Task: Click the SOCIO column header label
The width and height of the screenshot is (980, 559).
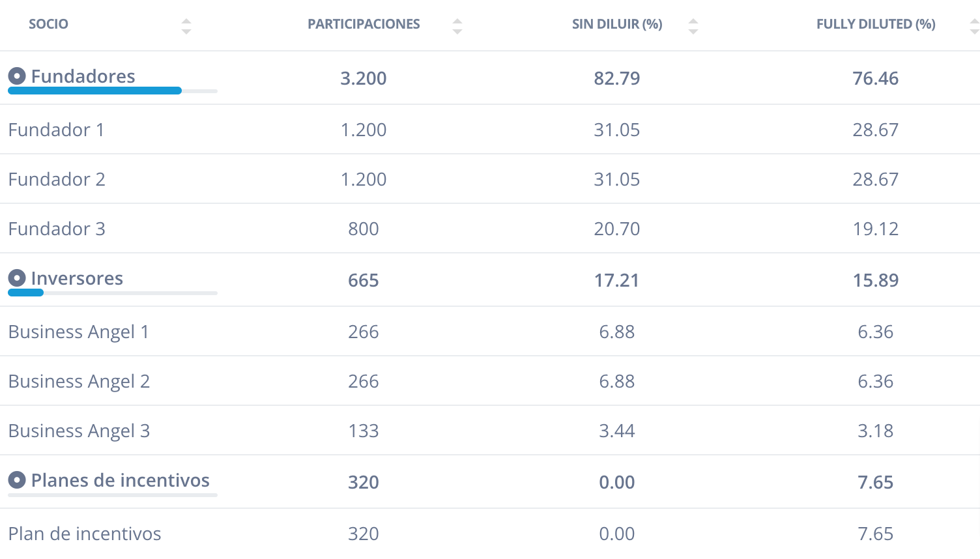Action: [x=48, y=24]
